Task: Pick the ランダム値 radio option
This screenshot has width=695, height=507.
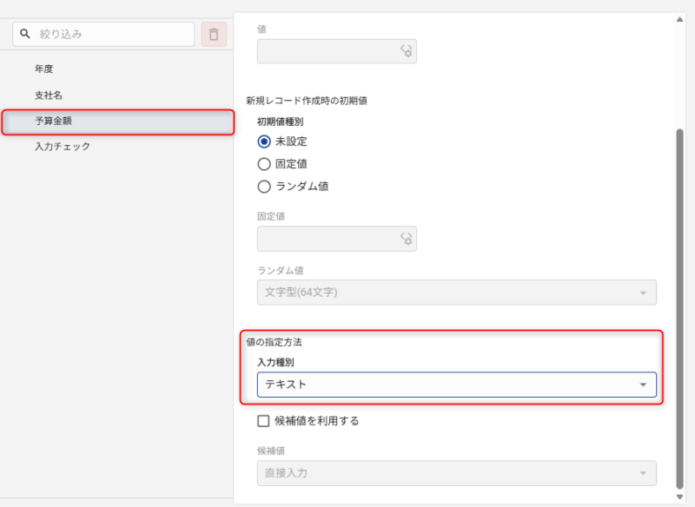Action: (265, 186)
